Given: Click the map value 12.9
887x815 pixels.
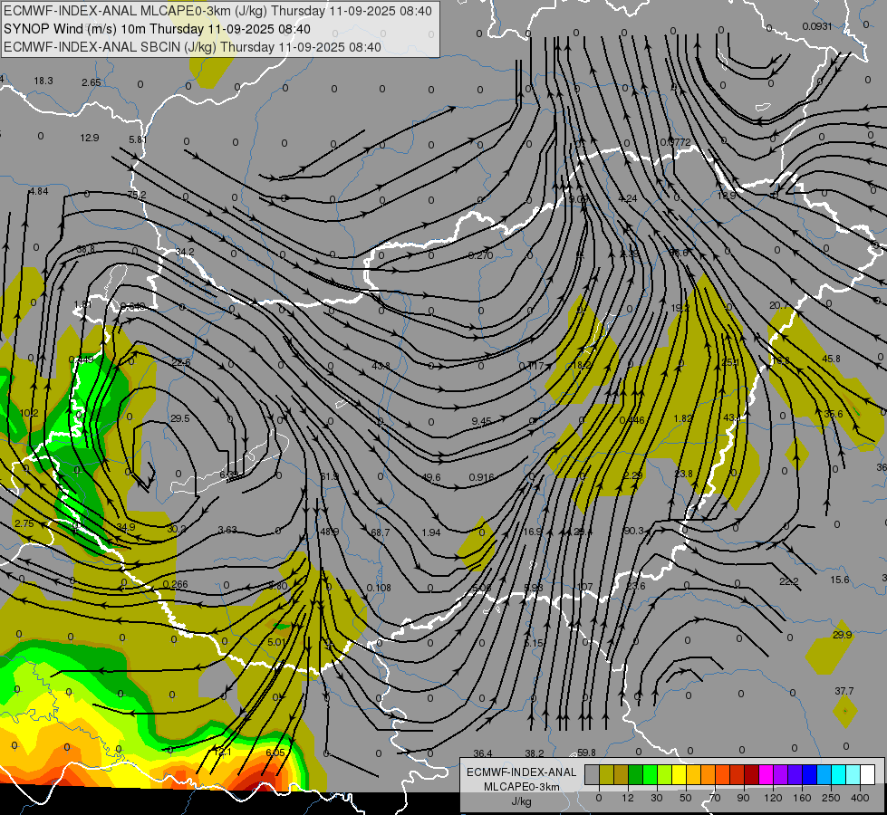Looking at the screenshot, I should [x=90, y=138].
